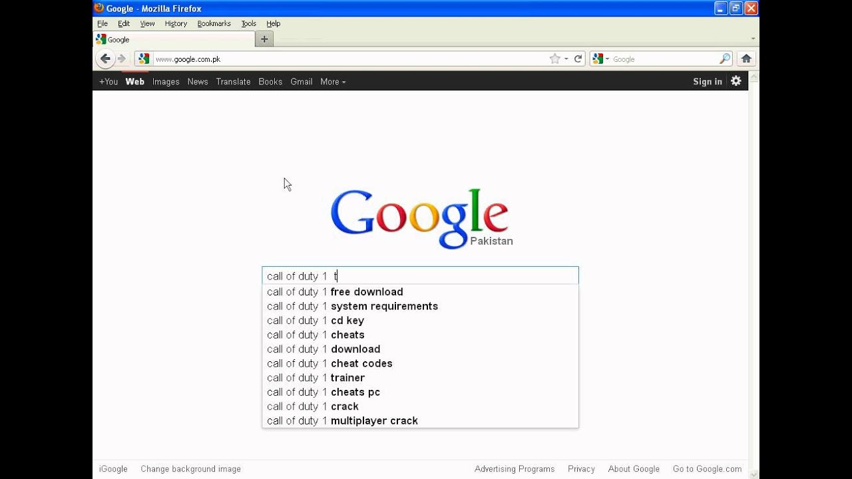This screenshot has height=479, width=852.
Task: Click the Firefox logo in title bar
Action: (x=99, y=8)
